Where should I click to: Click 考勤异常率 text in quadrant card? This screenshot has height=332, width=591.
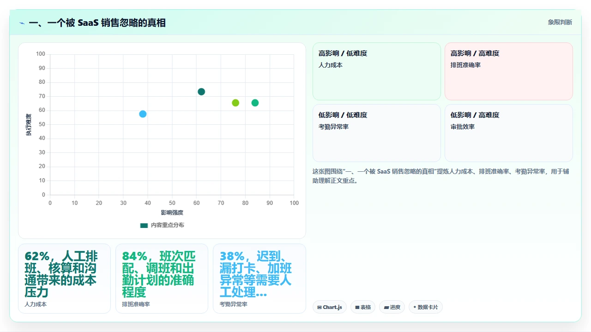[x=333, y=127]
